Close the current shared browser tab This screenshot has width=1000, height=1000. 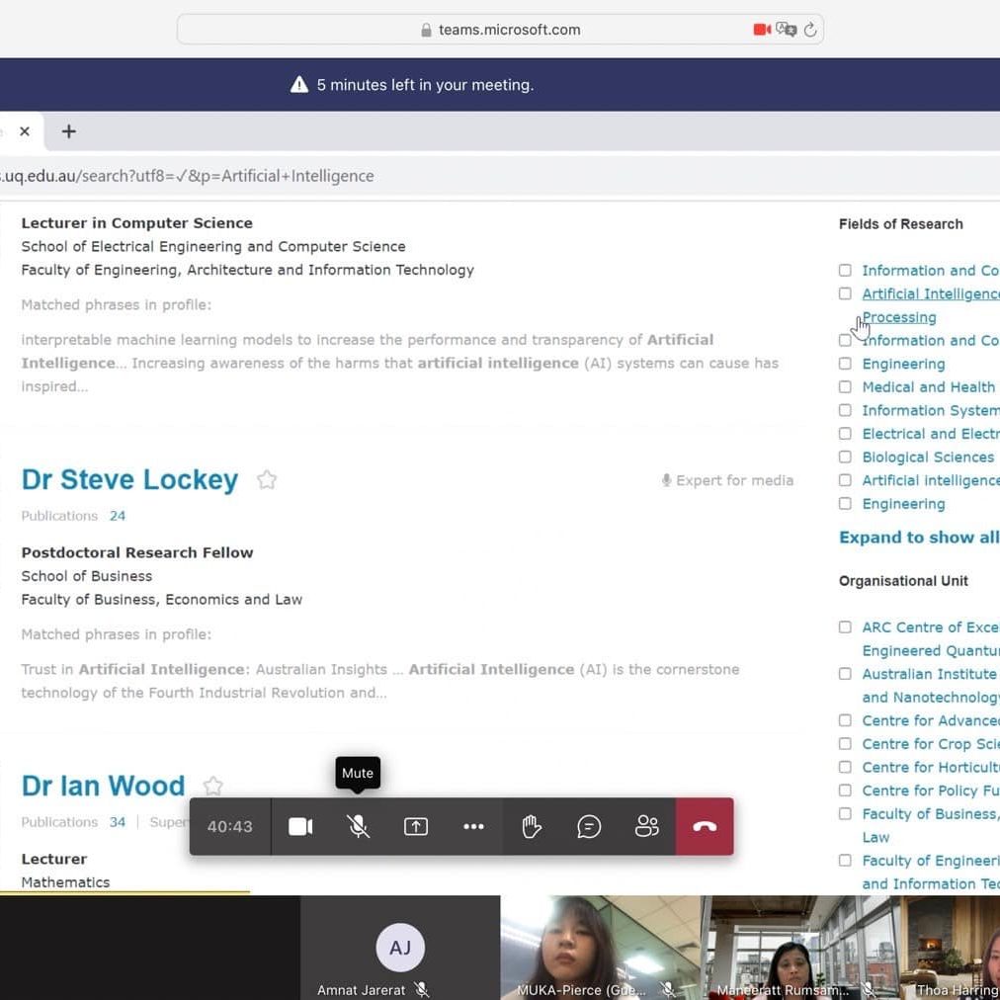point(25,131)
